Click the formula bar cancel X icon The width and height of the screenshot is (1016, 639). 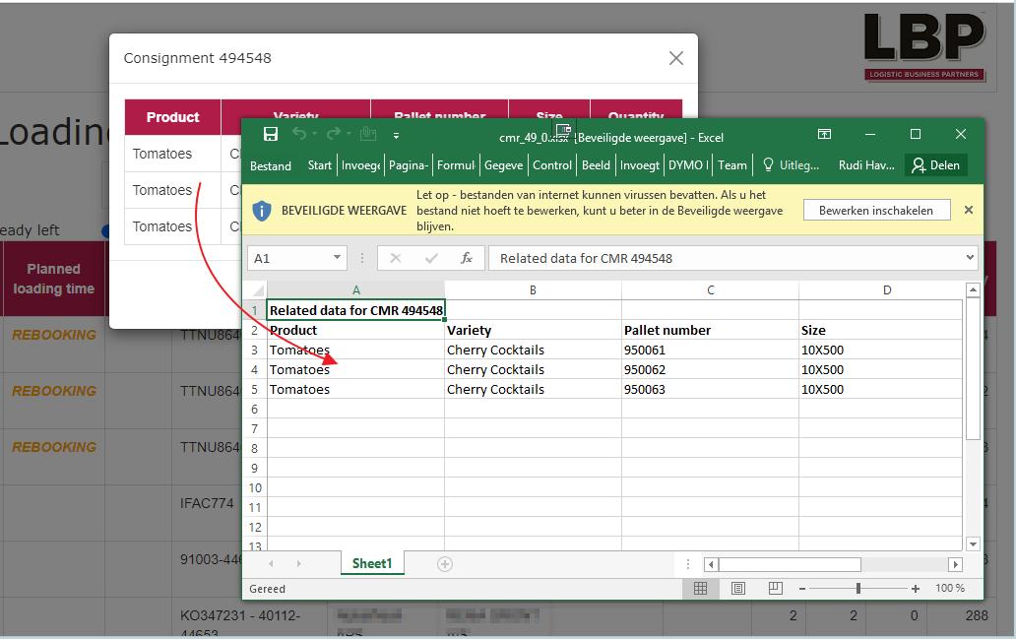tap(395, 259)
